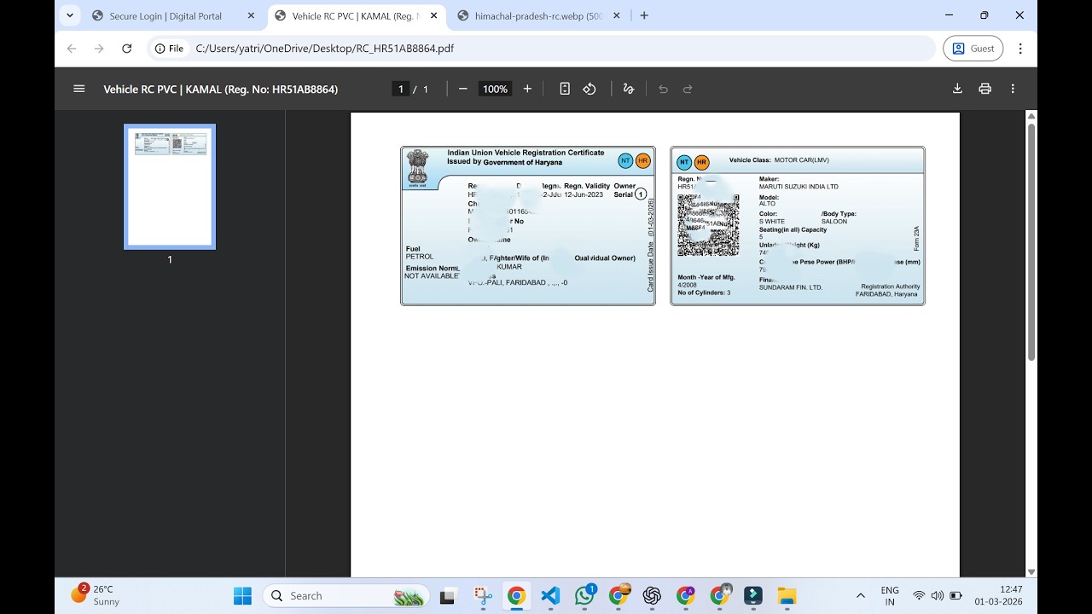The width and height of the screenshot is (1092, 614).
Task: Click the document title in PDF toolbar
Action: point(221,89)
